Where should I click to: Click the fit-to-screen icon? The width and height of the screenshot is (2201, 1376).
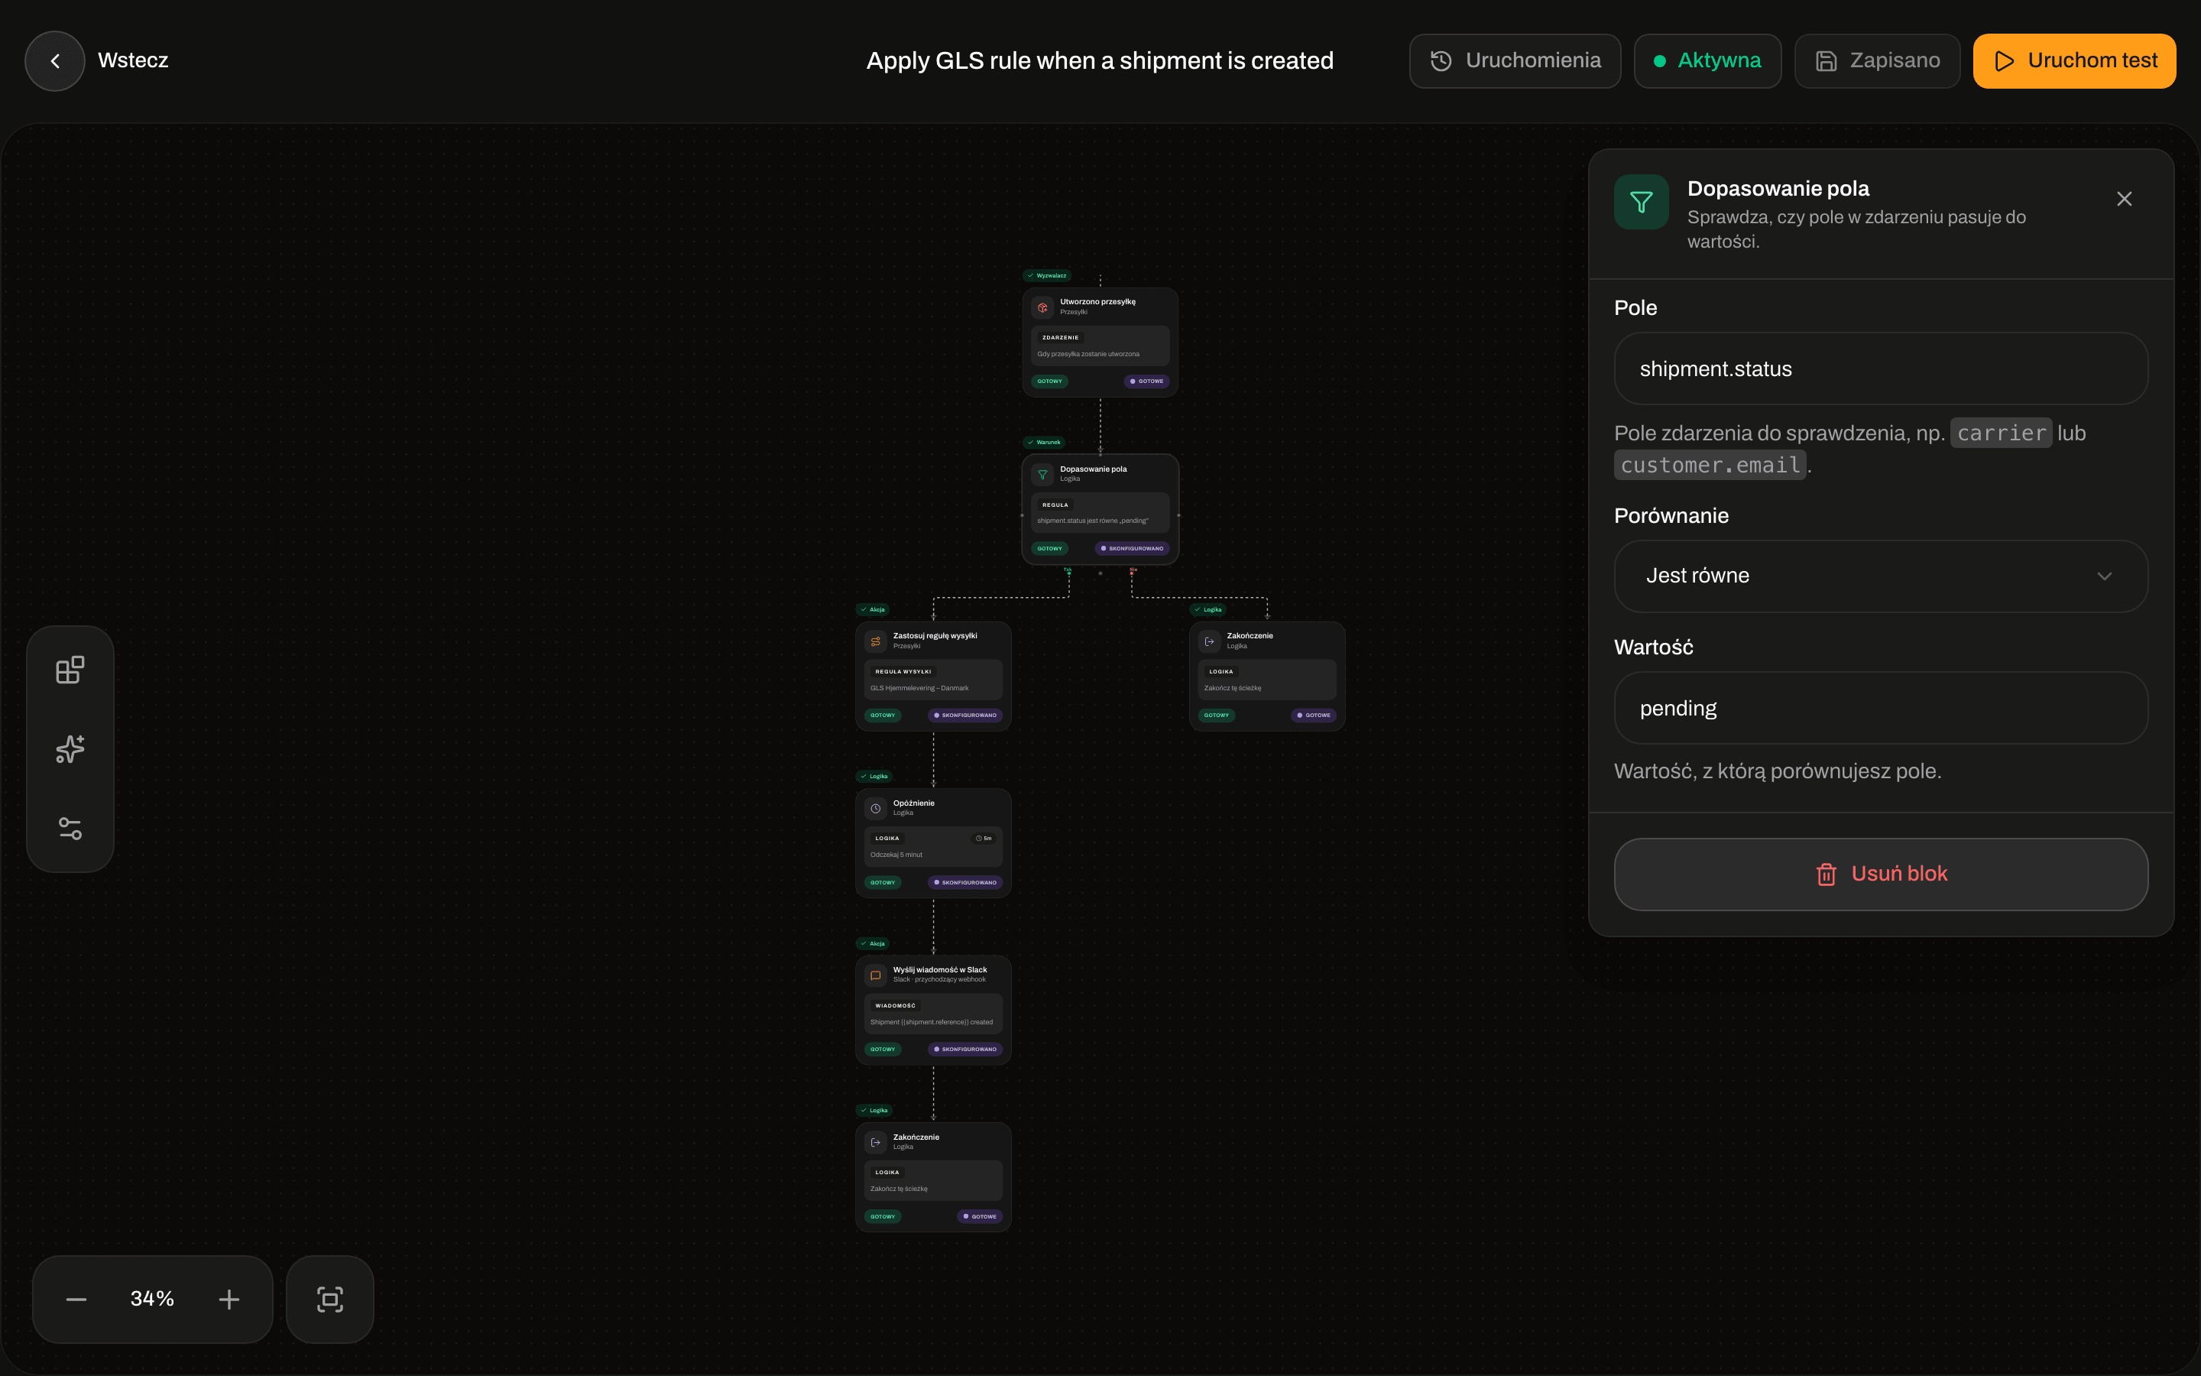(x=330, y=1300)
